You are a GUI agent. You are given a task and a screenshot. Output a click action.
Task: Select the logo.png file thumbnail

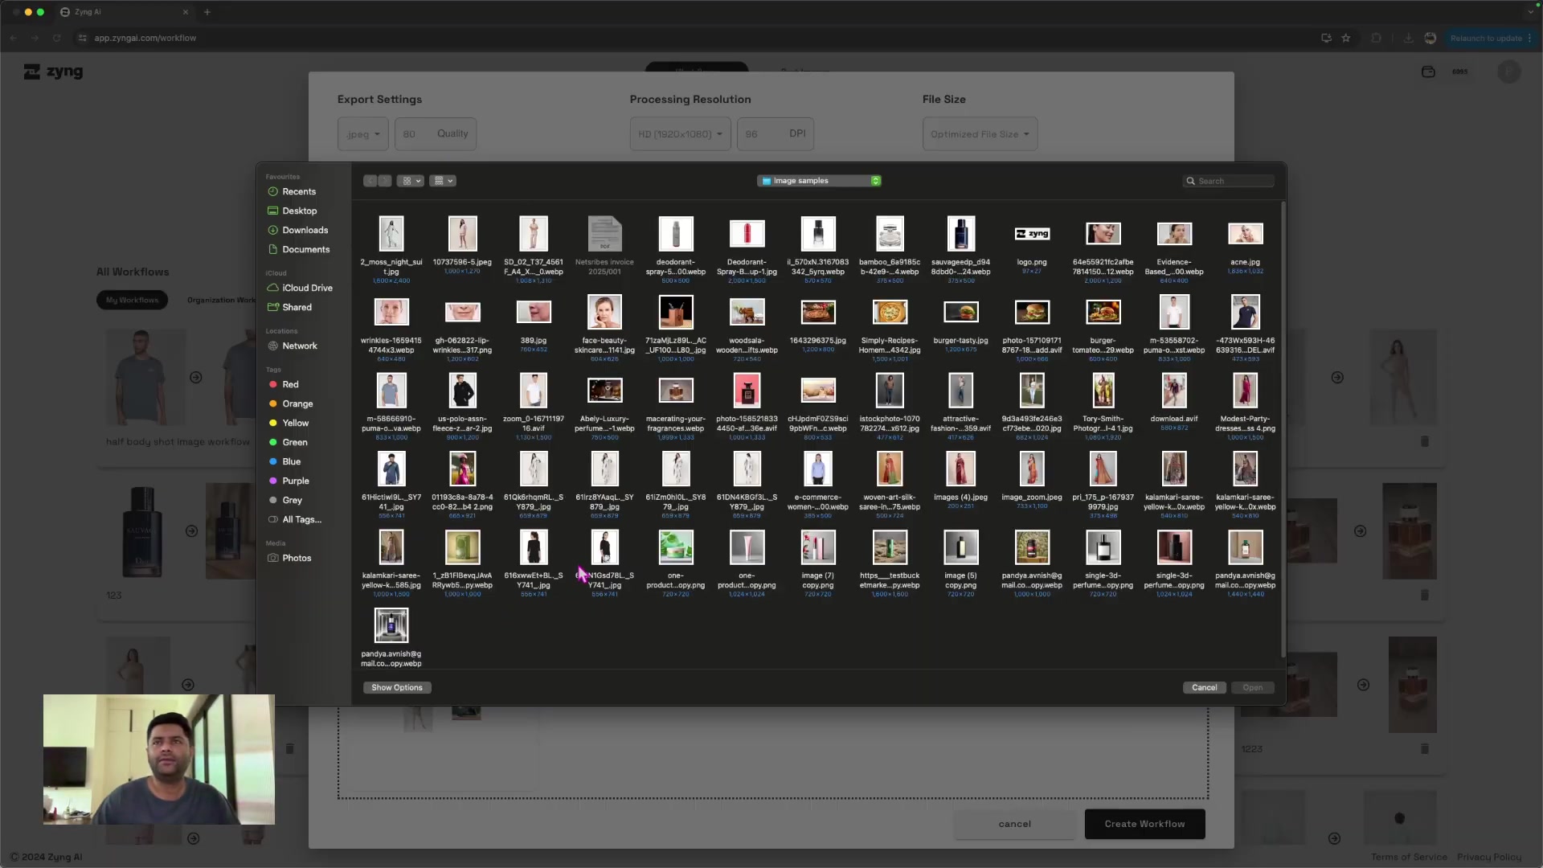pyautogui.click(x=1032, y=234)
